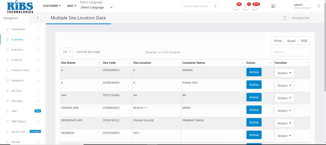Export the table using the Excel button
326x145 pixels.
291,41
